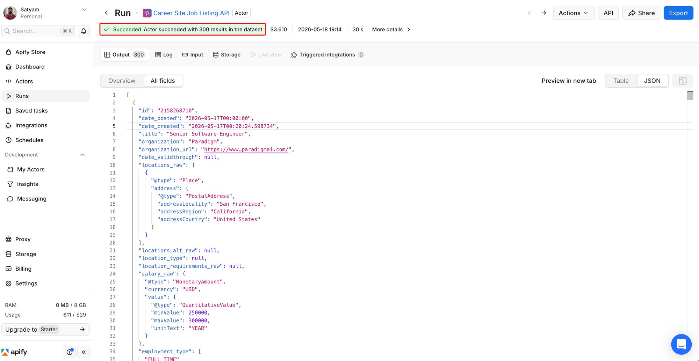Viewport: 699px width, 361px height.
Task: Click the run date 2026-05-18 19:14
Action: pyautogui.click(x=319, y=29)
